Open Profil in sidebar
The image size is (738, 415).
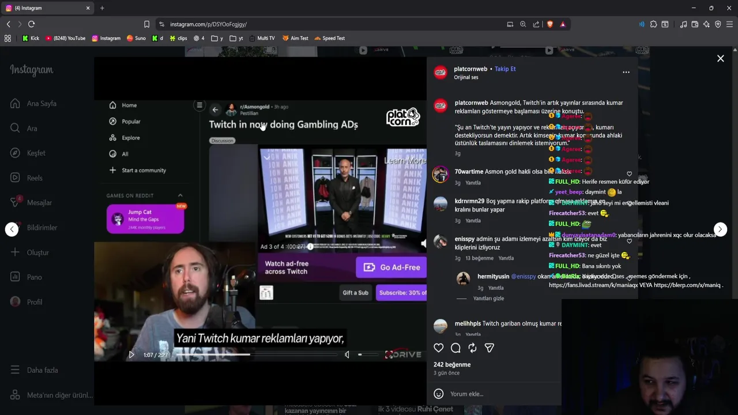tap(27, 302)
